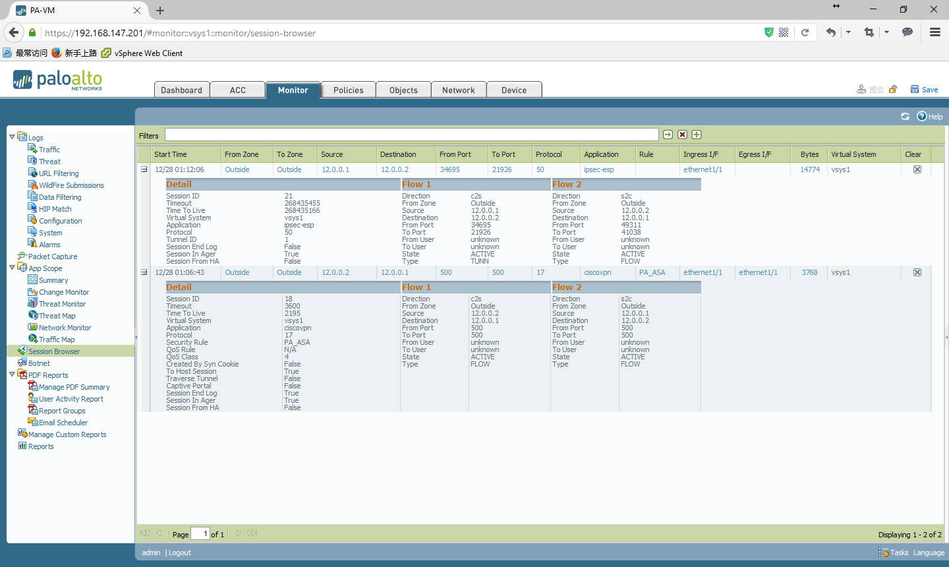This screenshot has width=949, height=567.
Task: Open Traffic Map
Action: (57, 340)
